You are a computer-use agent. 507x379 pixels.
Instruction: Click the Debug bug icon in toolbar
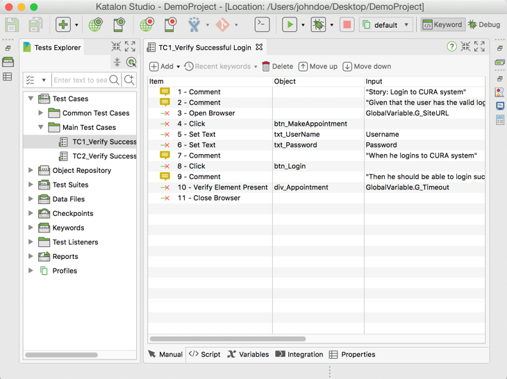pos(318,25)
